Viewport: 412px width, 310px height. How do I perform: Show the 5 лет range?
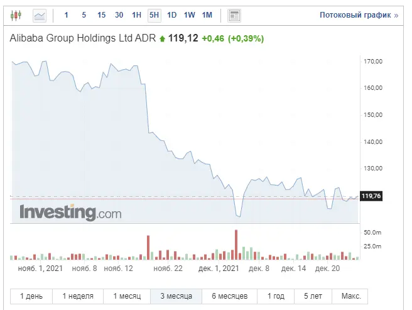tap(313, 296)
